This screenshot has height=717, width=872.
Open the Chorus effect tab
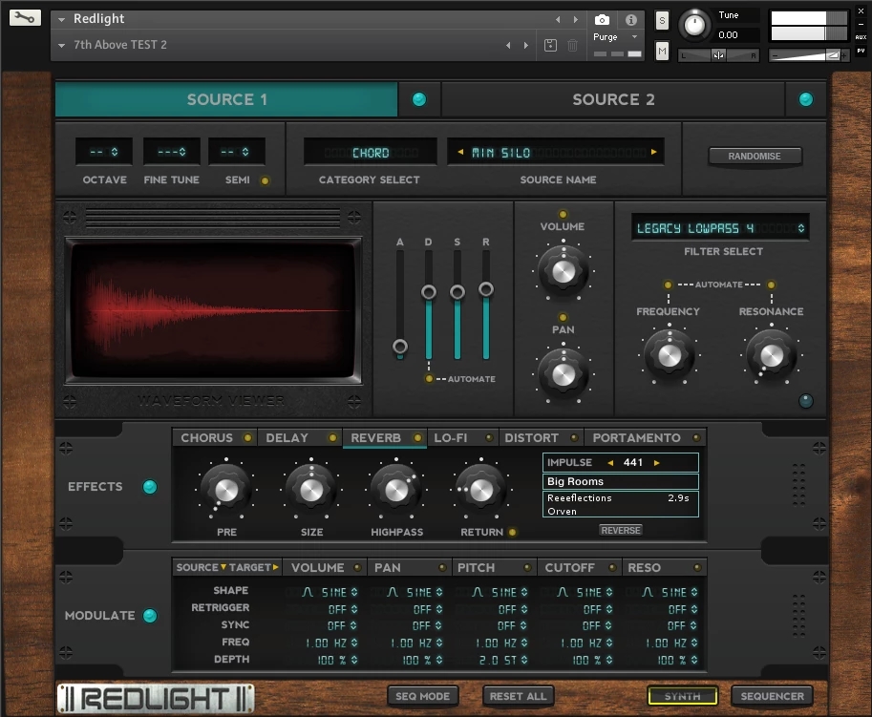click(206, 437)
